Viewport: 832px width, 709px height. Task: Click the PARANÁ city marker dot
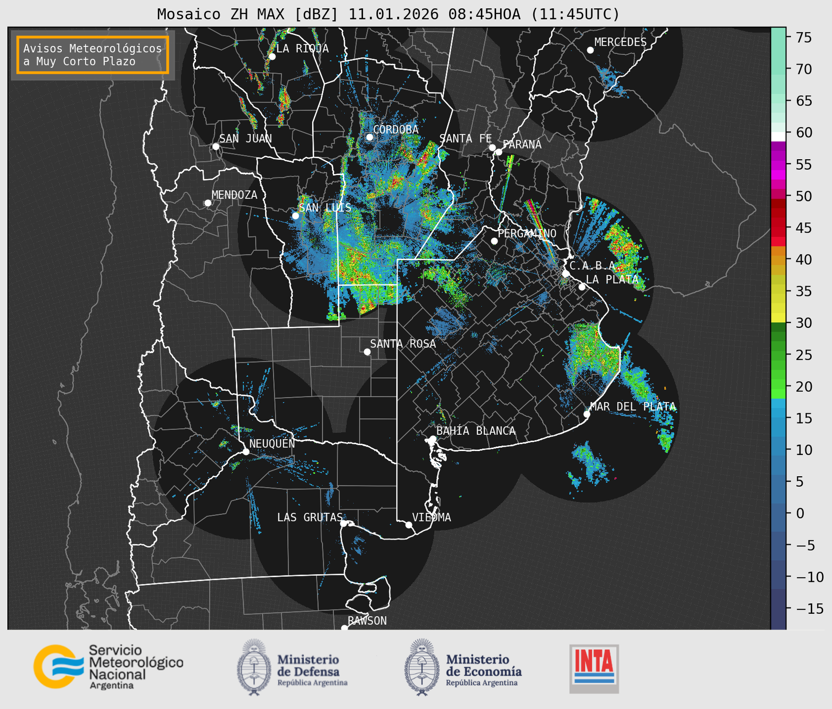click(499, 152)
